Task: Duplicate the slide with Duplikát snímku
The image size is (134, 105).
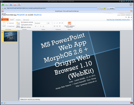Action: (x=27, y=25)
